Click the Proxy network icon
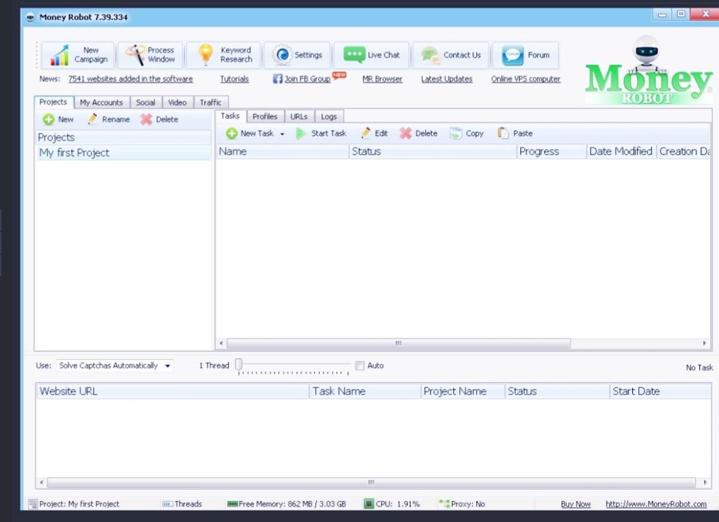This screenshot has height=522, width=719. (x=444, y=504)
